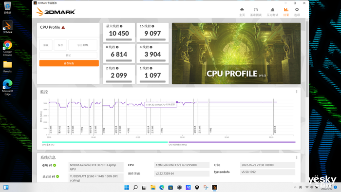This screenshot has width=341, height=192.
Task: Click the Save result button
Action: point(60,45)
